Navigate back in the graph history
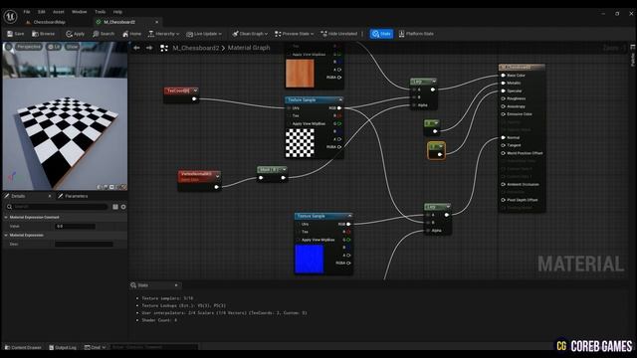 point(136,48)
